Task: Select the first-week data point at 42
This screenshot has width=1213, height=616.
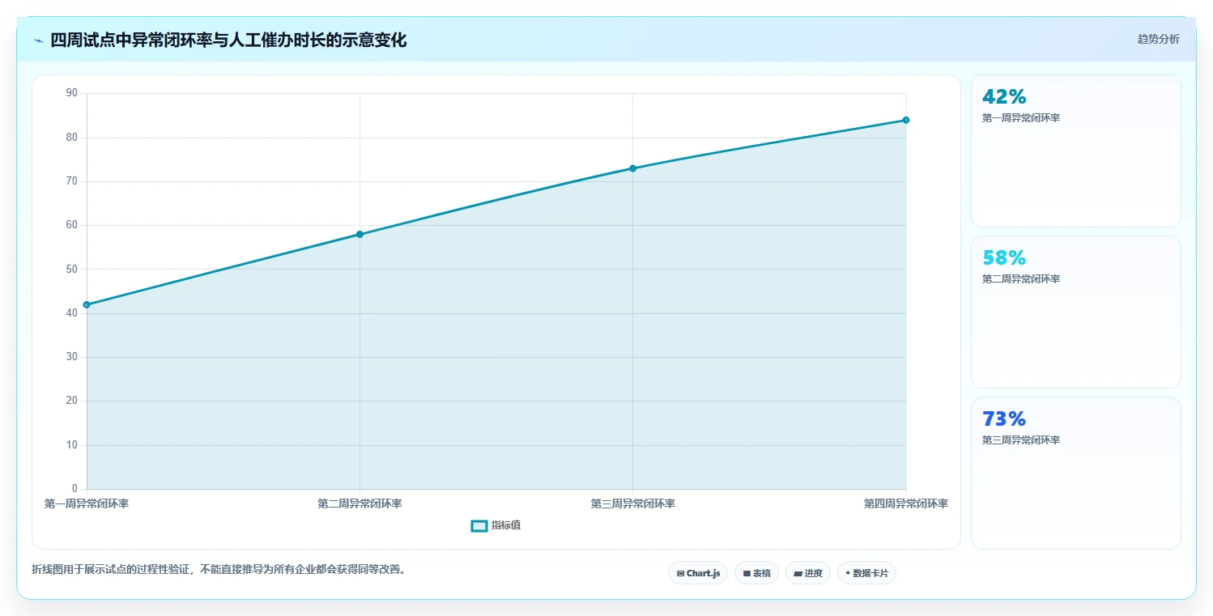Action: click(87, 304)
